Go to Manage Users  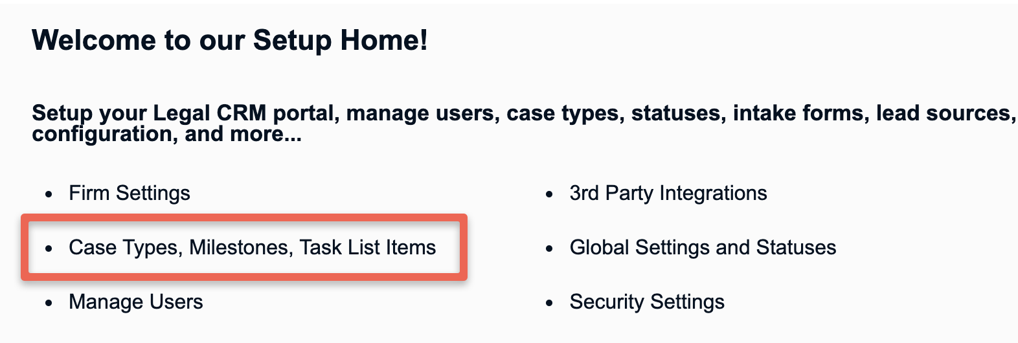pyautogui.click(x=135, y=302)
